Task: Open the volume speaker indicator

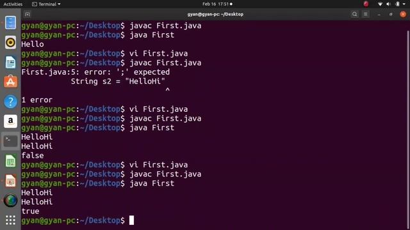Action: coord(389,4)
